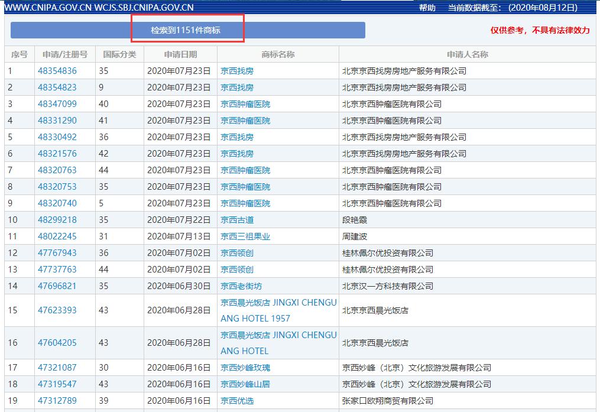Open registration number 47604205
Image resolution: width=600 pixels, height=412 pixels.
tap(57, 343)
